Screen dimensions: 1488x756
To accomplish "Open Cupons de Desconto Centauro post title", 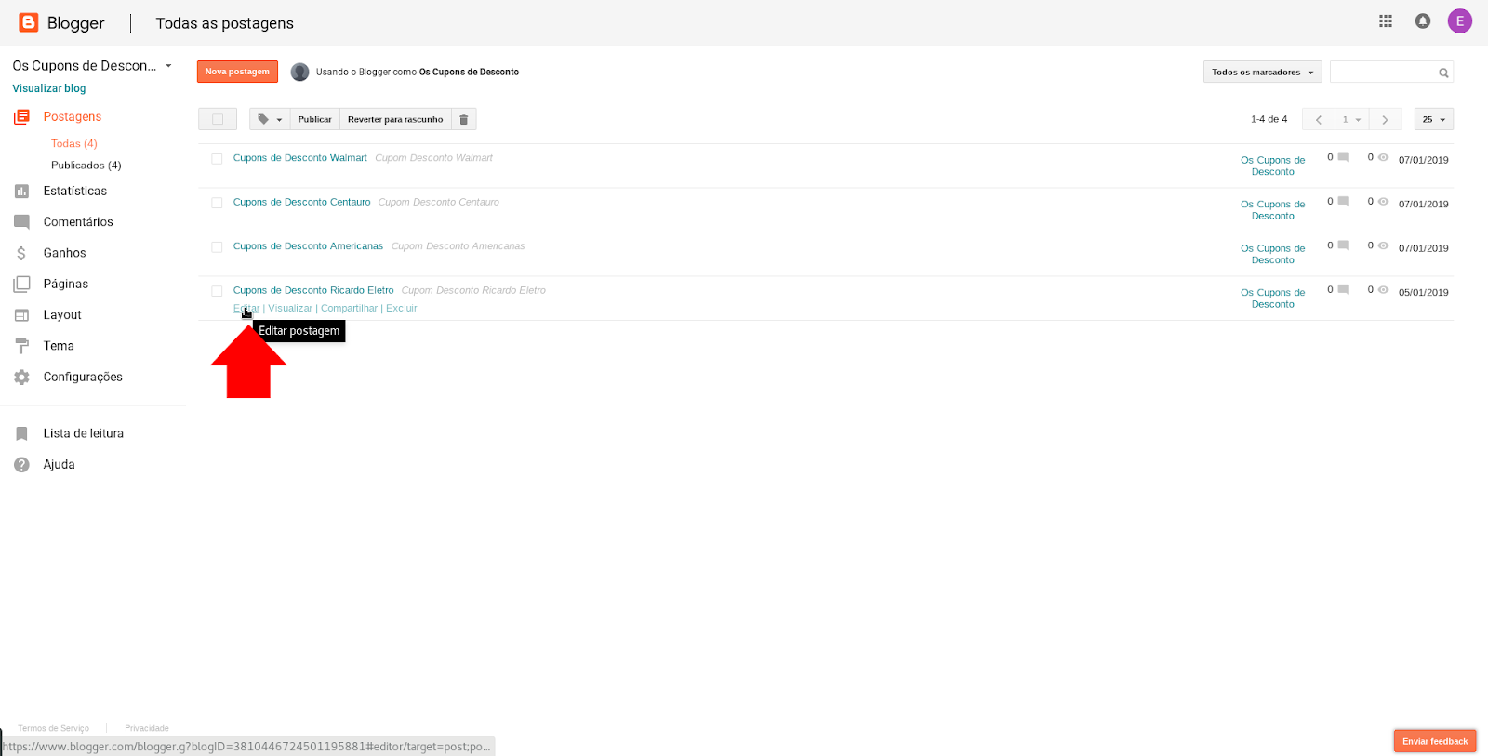I will click(x=302, y=202).
